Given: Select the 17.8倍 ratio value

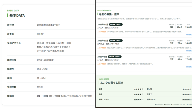Looking at the screenshot, I should click(188, 59).
